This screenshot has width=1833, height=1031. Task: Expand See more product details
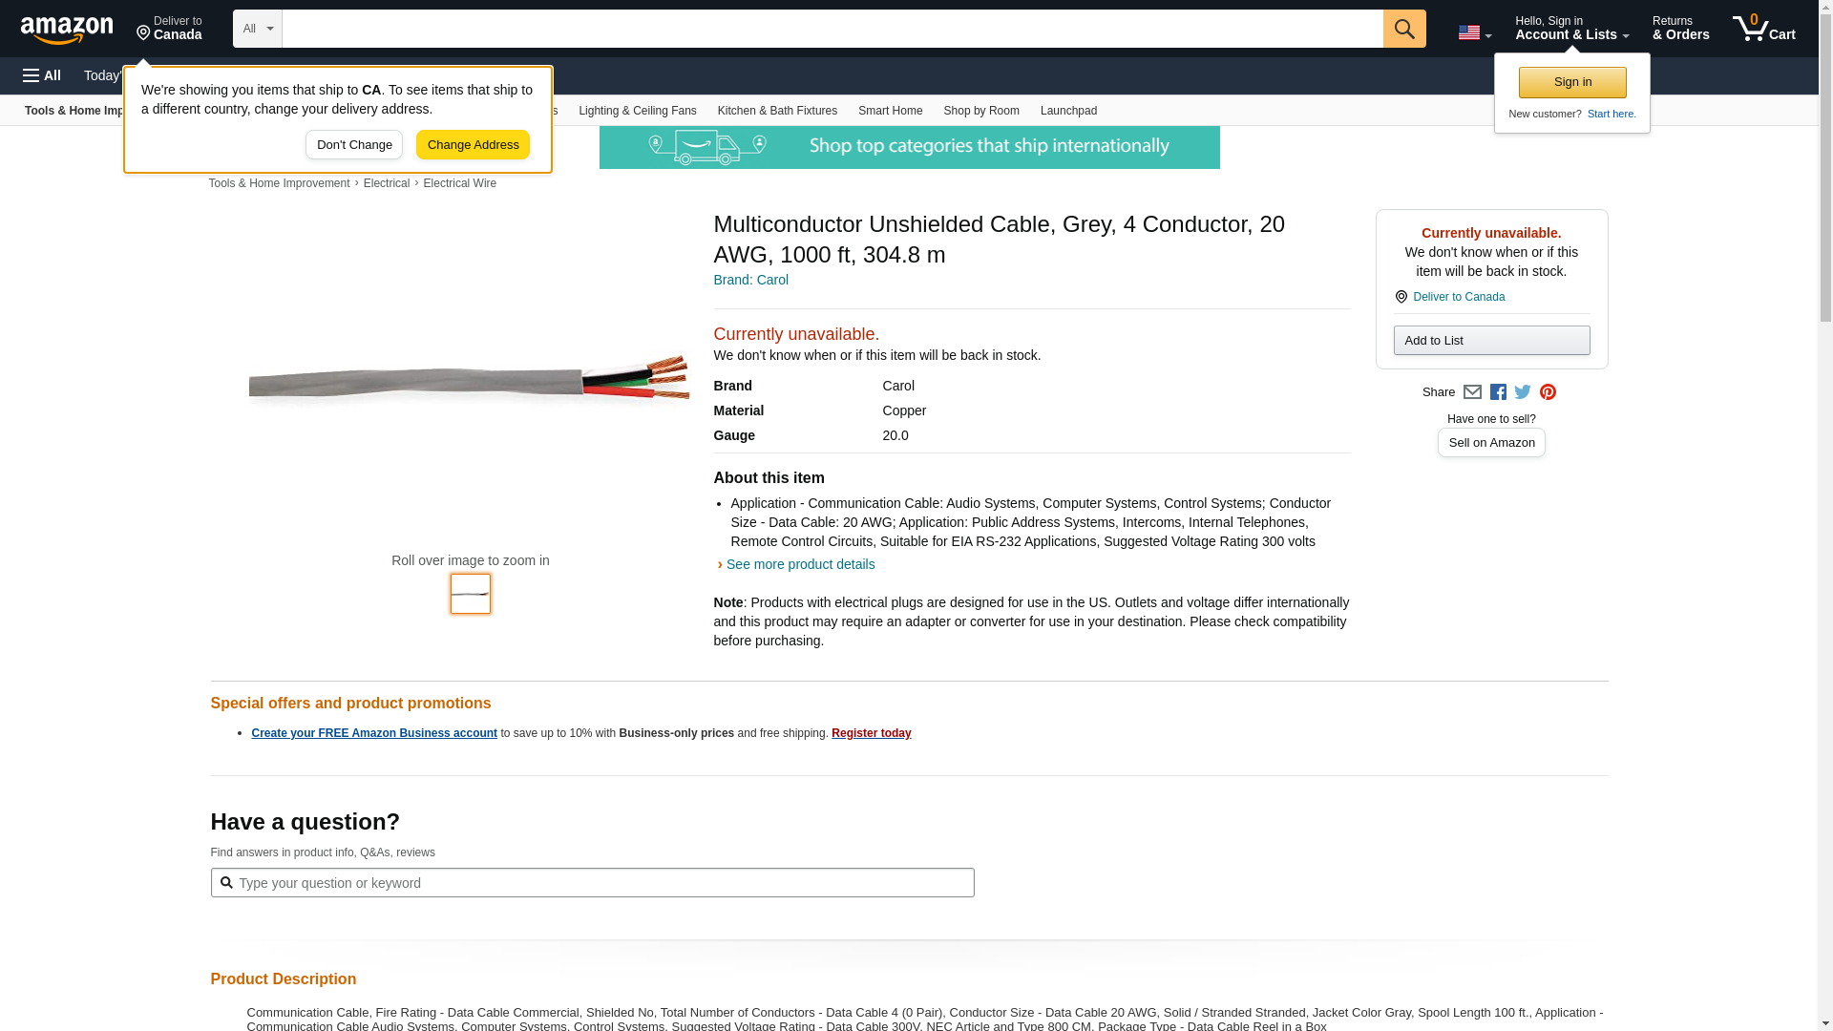point(800,564)
